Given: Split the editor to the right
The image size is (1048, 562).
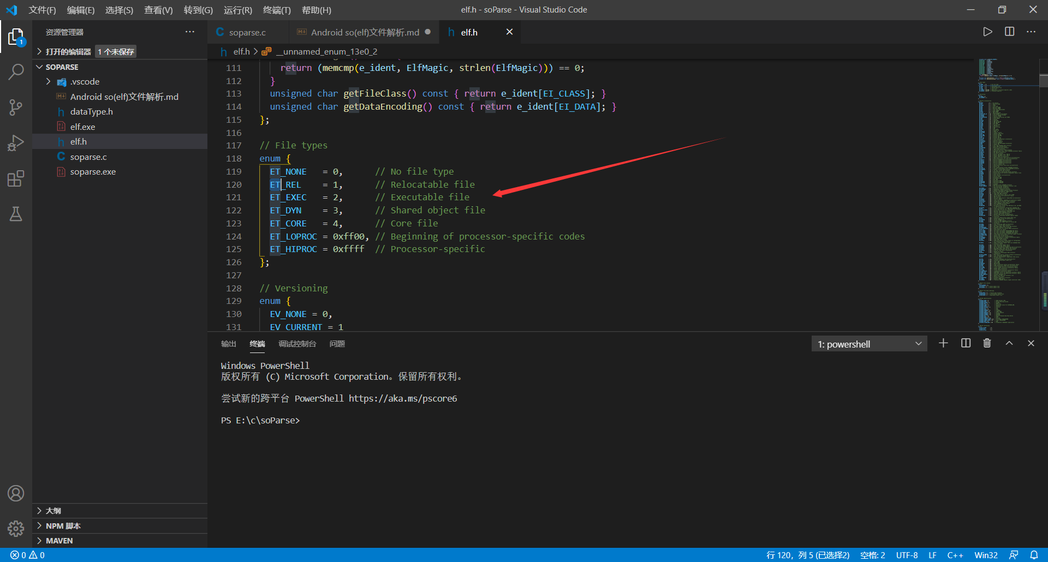Looking at the screenshot, I should [1009, 32].
